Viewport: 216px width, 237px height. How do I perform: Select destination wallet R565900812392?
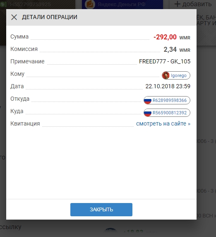click(x=167, y=113)
